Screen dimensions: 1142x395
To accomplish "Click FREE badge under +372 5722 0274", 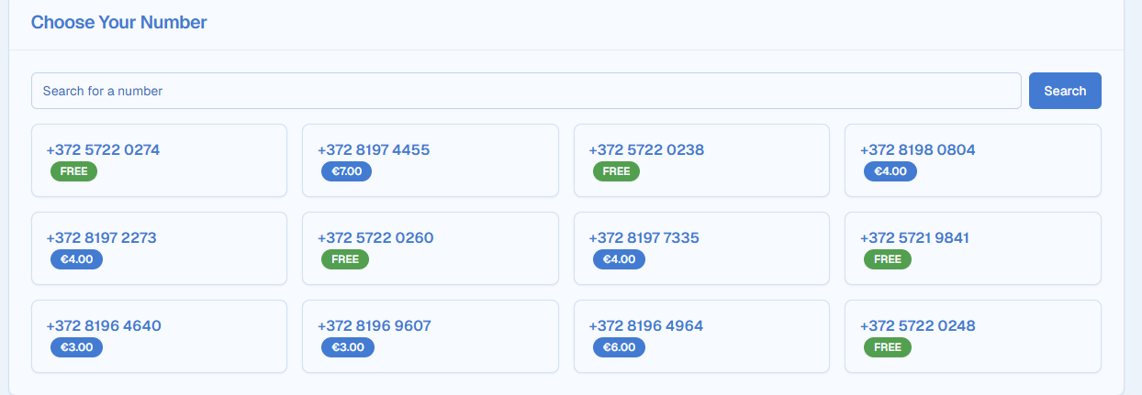I will pos(73,171).
